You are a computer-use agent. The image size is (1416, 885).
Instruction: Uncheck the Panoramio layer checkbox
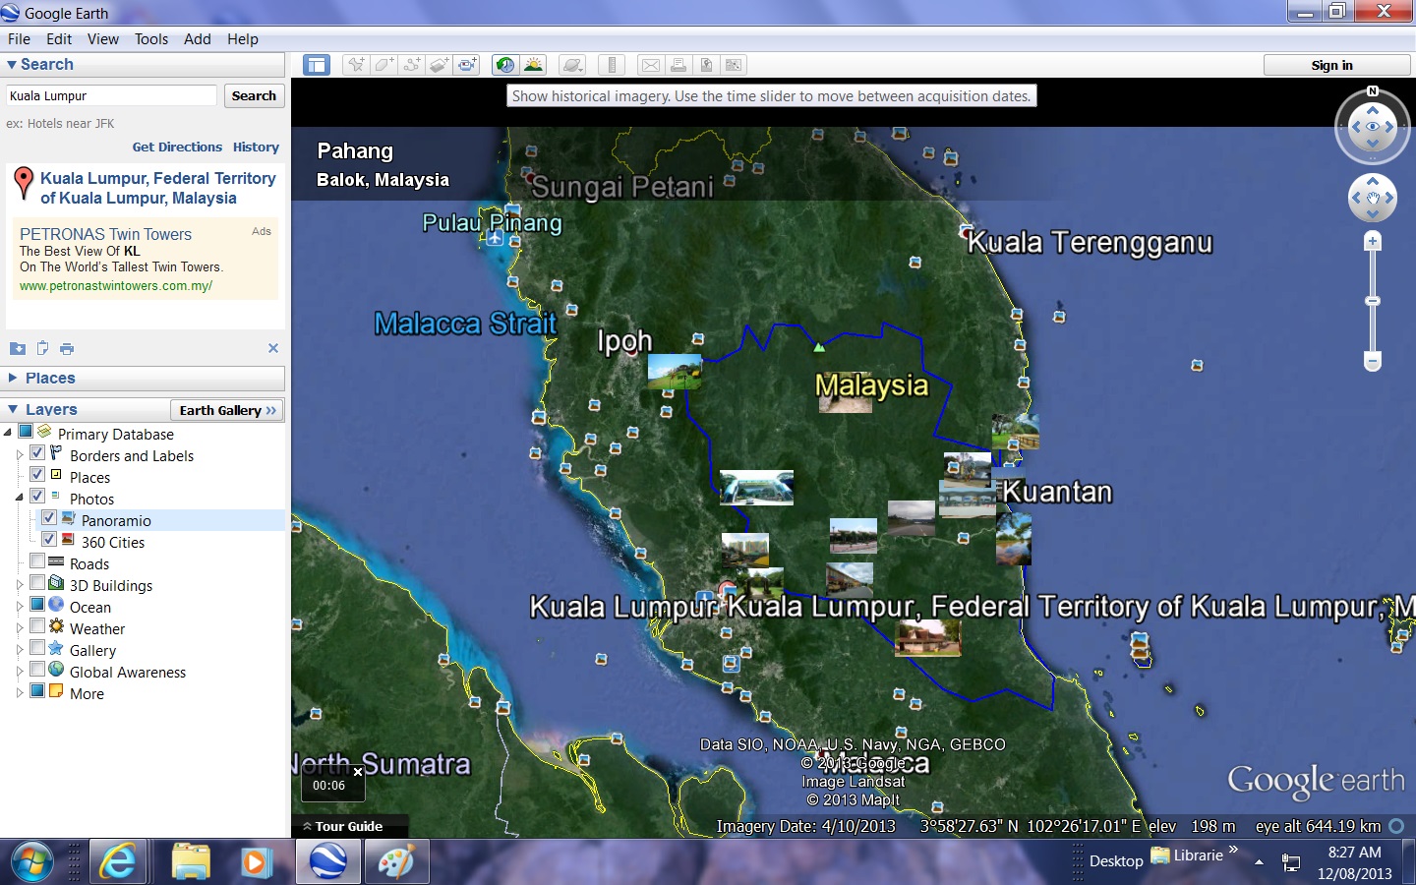coord(49,516)
